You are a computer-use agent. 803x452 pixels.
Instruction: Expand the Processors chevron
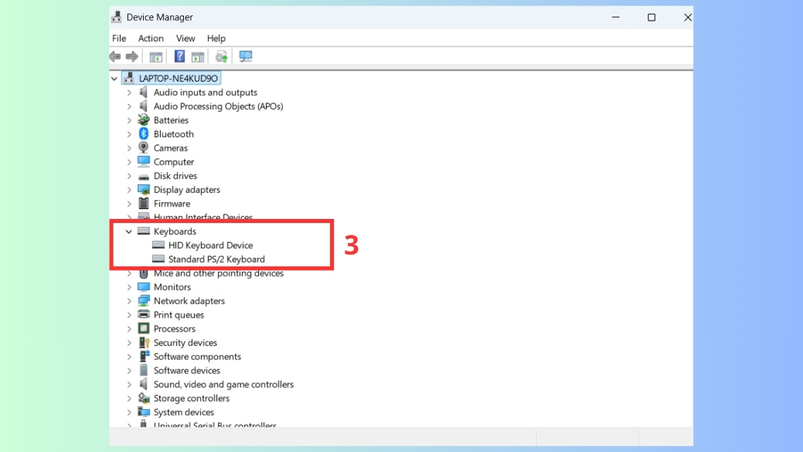tap(129, 329)
